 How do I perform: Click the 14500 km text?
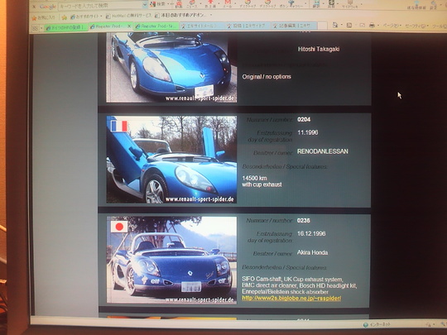pos(254,178)
